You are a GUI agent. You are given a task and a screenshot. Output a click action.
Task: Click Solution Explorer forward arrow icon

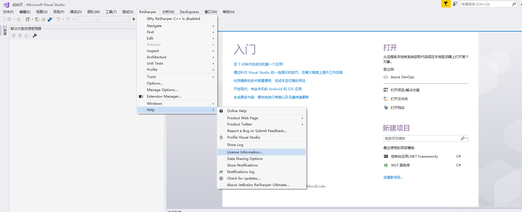(20, 36)
